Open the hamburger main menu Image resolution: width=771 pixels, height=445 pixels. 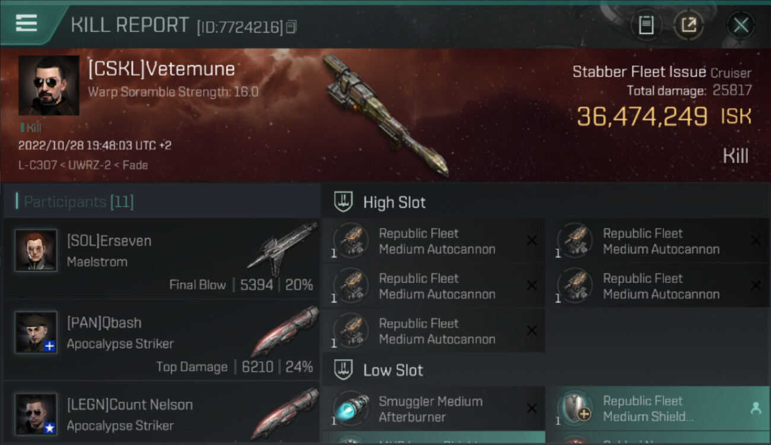click(27, 24)
